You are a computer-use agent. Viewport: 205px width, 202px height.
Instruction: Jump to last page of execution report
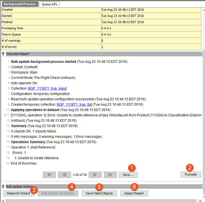click(110, 175)
